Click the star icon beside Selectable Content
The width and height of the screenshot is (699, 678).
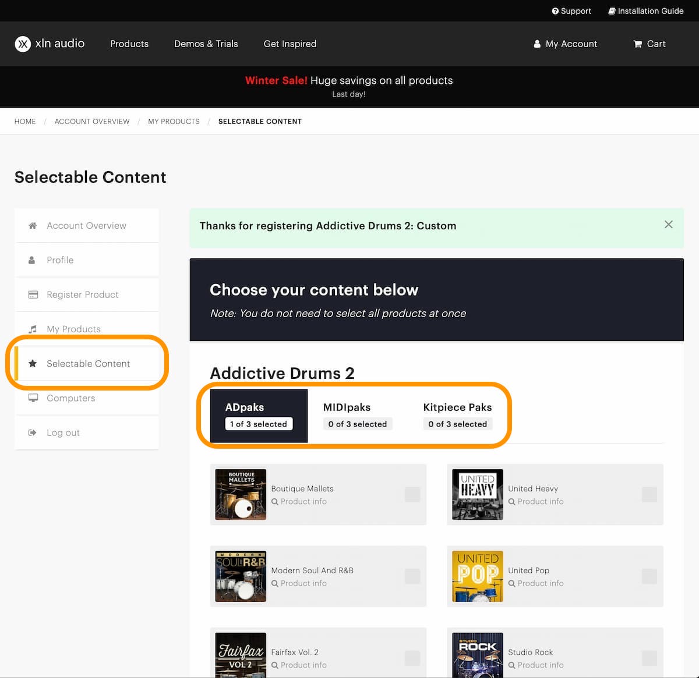coord(33,363)
